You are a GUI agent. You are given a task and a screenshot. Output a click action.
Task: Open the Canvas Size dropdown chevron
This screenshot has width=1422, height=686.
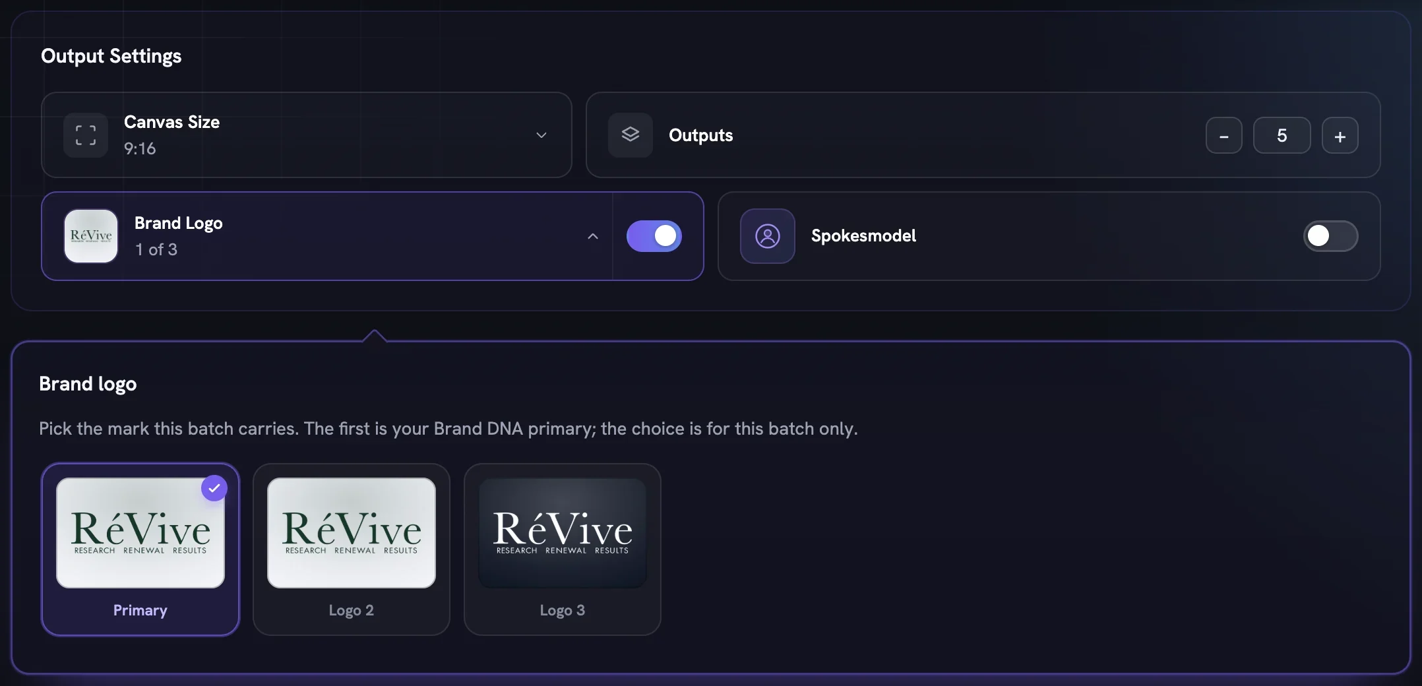(541, 135)
